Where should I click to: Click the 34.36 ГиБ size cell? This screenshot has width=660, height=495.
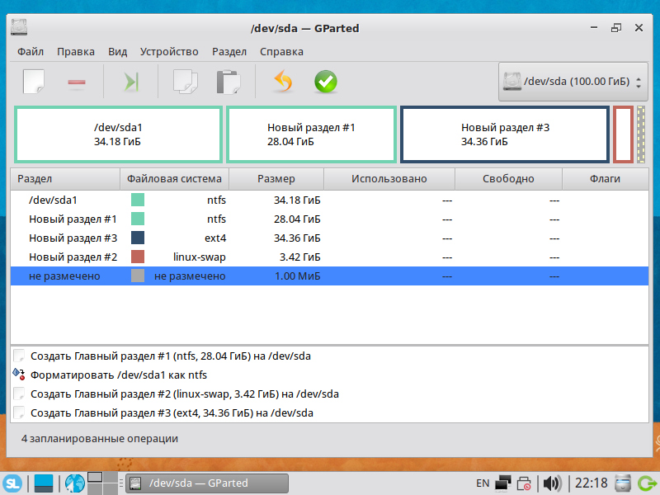tap(297, 238)
